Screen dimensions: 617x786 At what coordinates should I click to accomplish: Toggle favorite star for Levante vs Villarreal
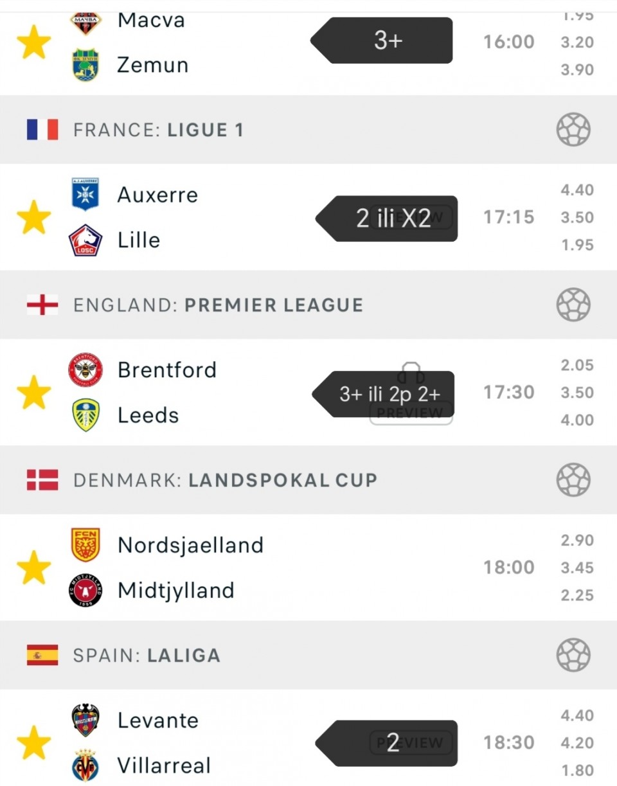(x=33, y=743)
